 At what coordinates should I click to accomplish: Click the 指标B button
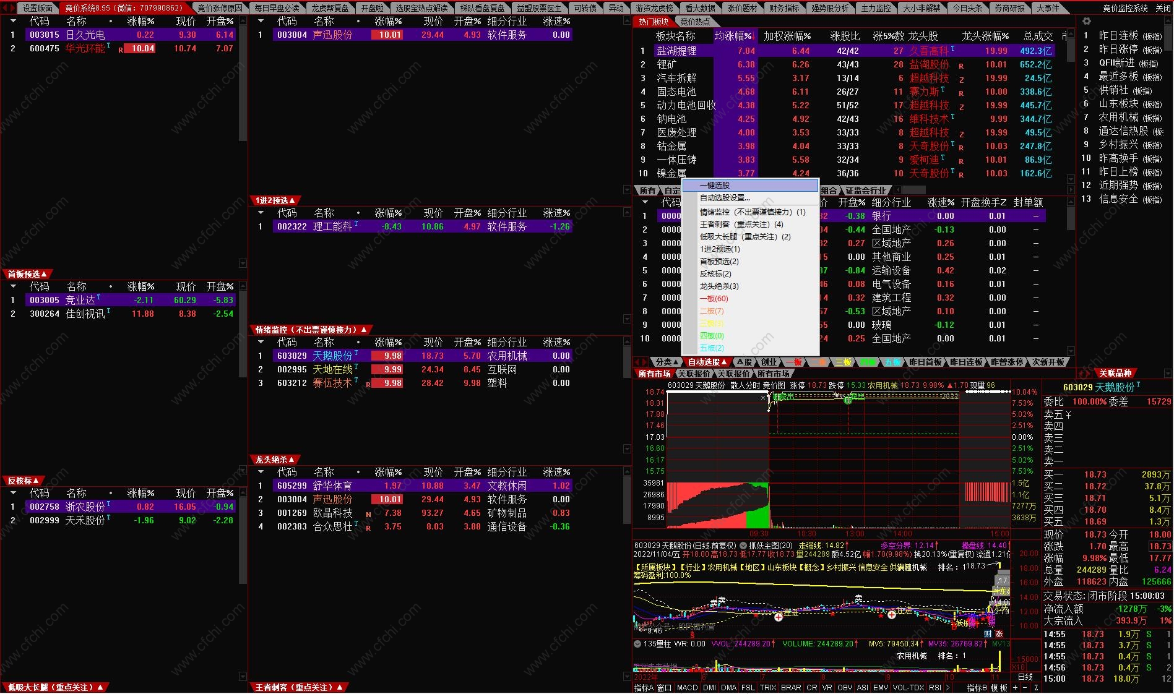tap(977, 687)
